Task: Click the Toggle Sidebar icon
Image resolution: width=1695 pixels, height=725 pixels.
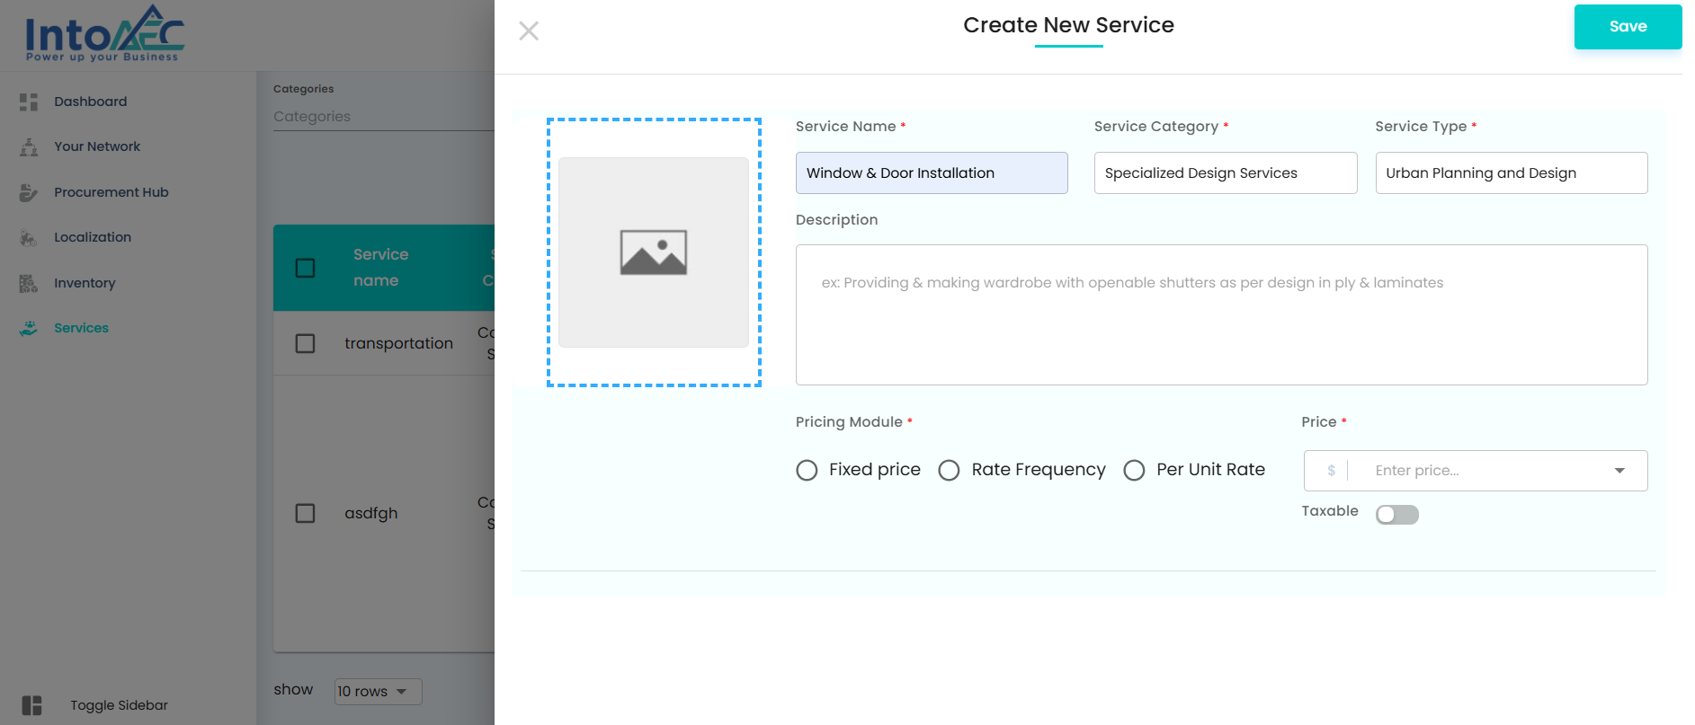Action: (32, 705)
